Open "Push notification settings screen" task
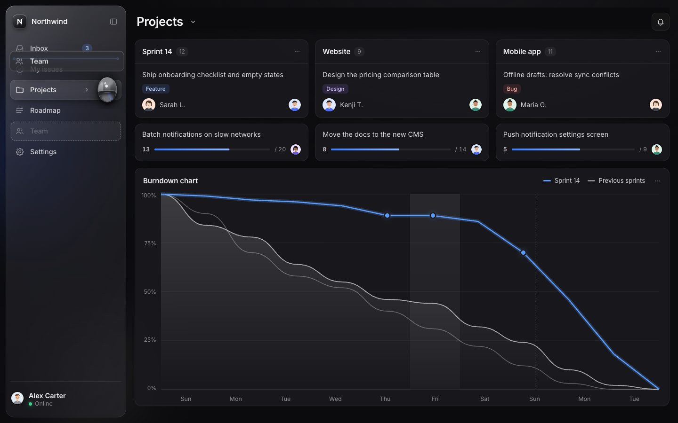Screen dimensions: 678x423 [x=556, y=134]
